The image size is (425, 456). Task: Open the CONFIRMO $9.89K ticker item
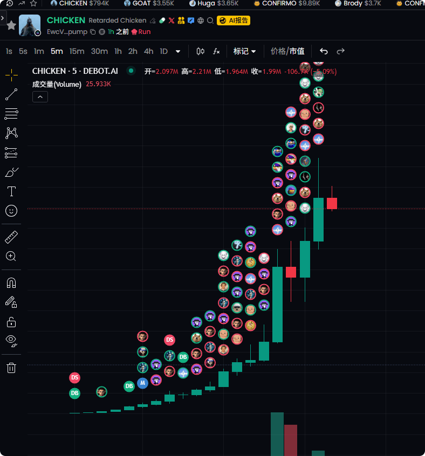287,3
